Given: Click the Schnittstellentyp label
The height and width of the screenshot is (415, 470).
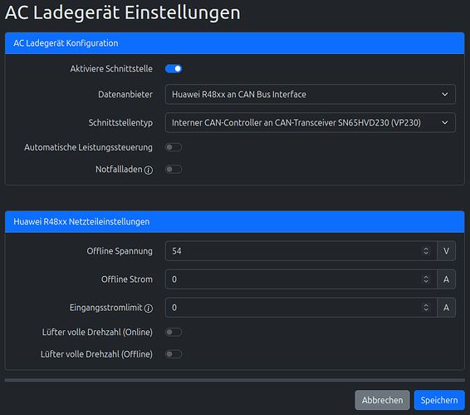Looking at the screenshot, I should 120,122.
